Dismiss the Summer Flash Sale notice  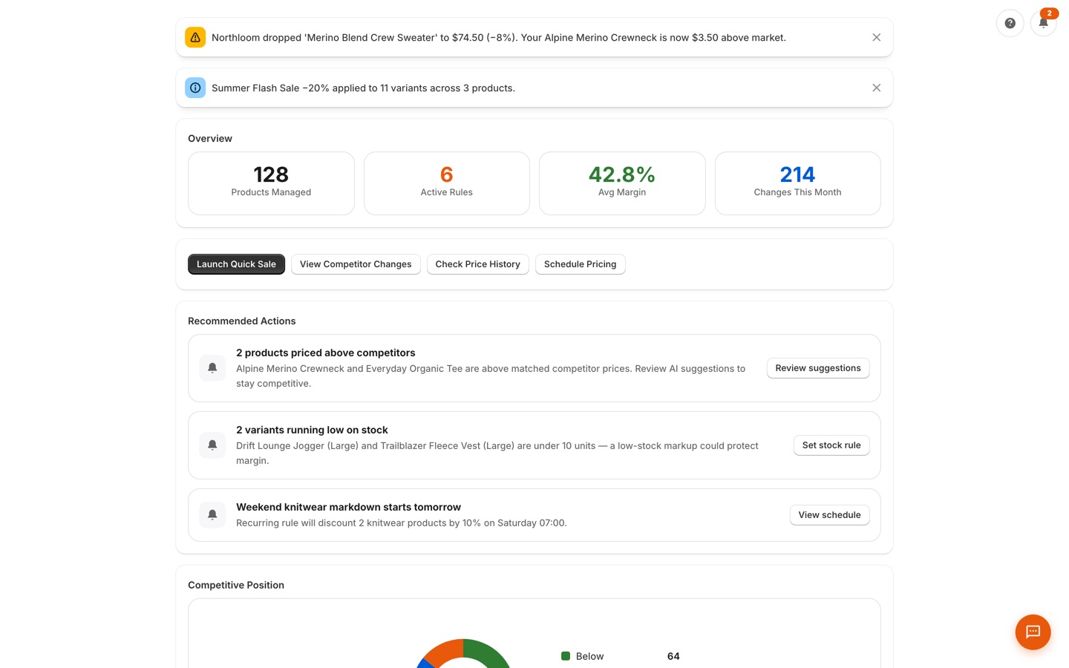[876, 88]
